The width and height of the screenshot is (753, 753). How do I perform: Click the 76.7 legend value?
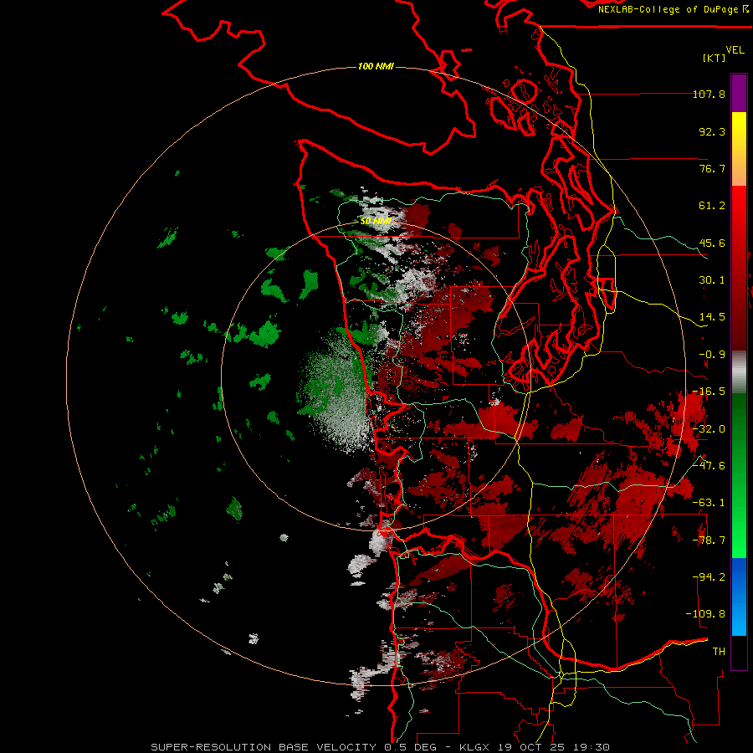(712, 168)
